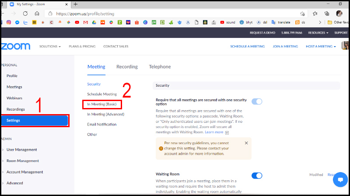Viewport: 350px width, 196px height.
Task: Dismiss the security guidelines notice
Action: (x=246, y=143)
